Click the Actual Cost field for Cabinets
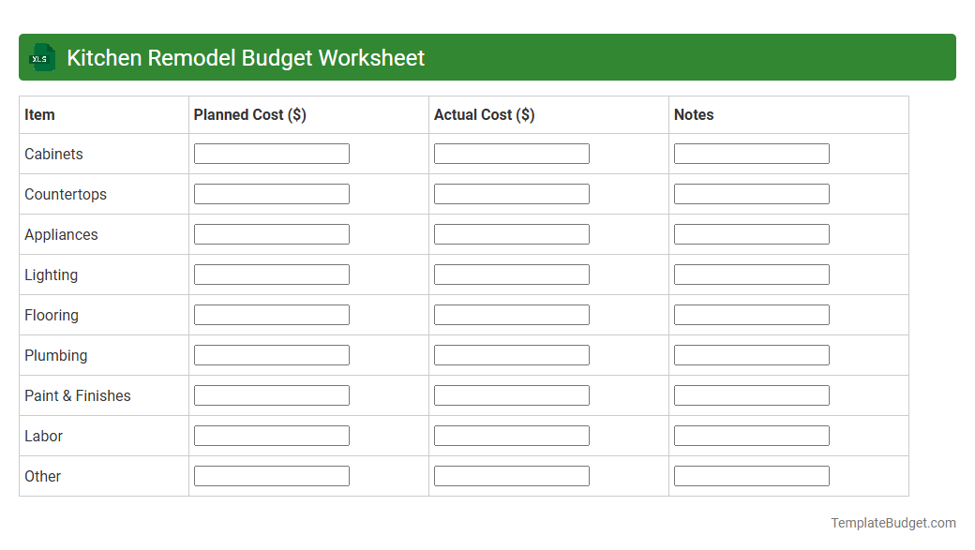Viewport: 975px width, 550px height. point(511,153)
